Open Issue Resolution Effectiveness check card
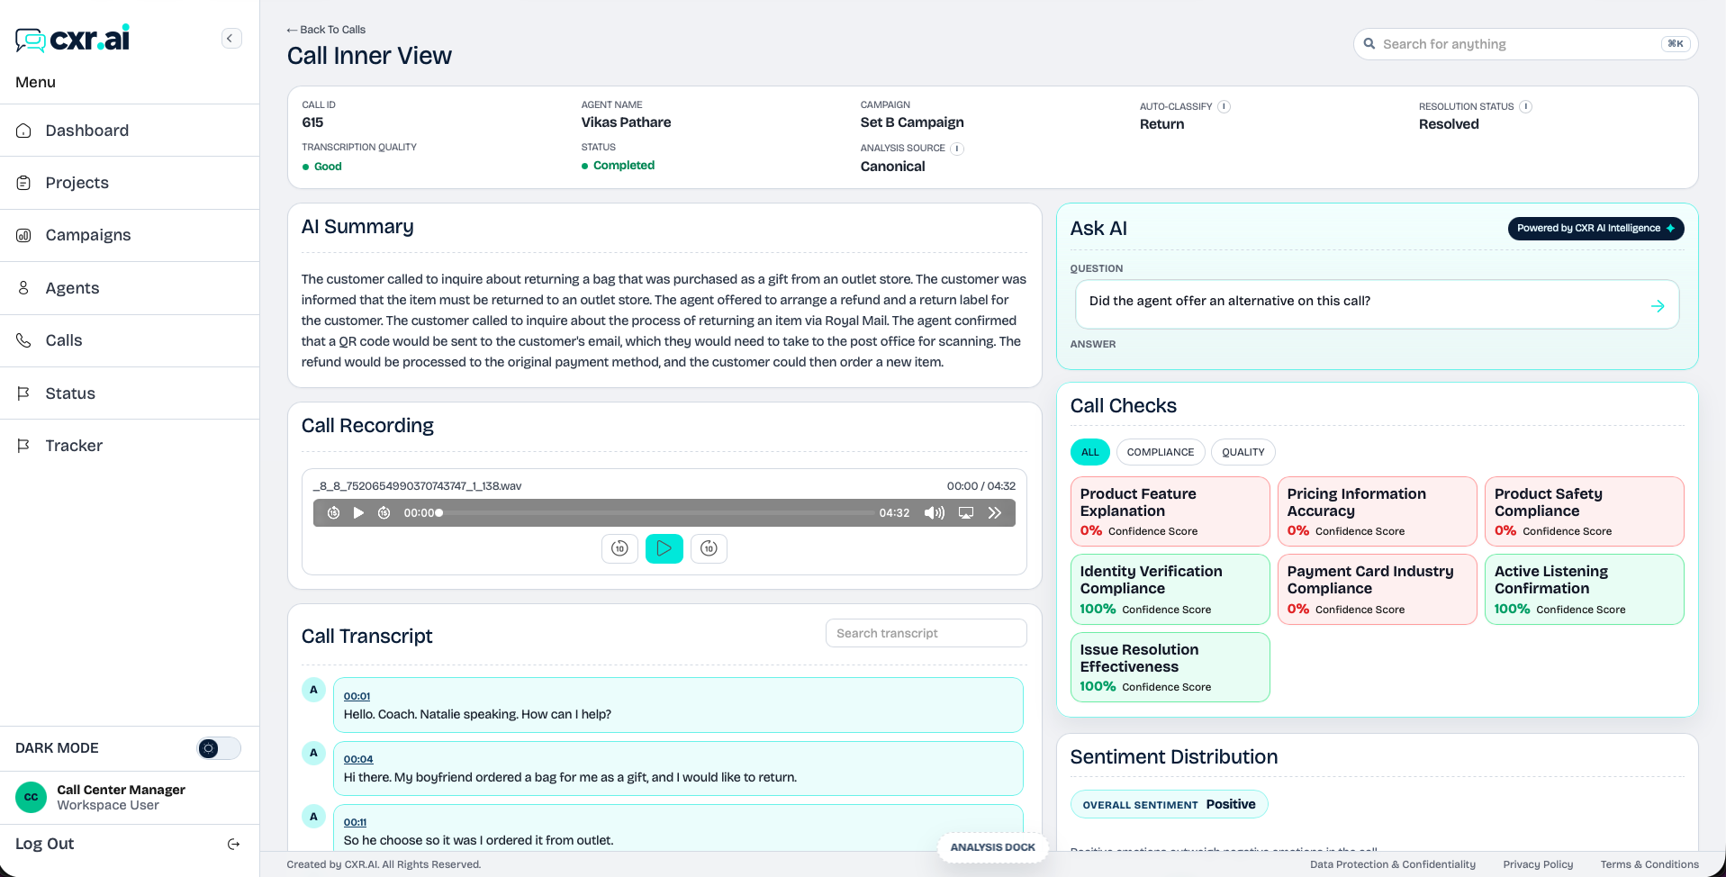The height and width of the screenshot is (877, 1726). (1170, 667)
